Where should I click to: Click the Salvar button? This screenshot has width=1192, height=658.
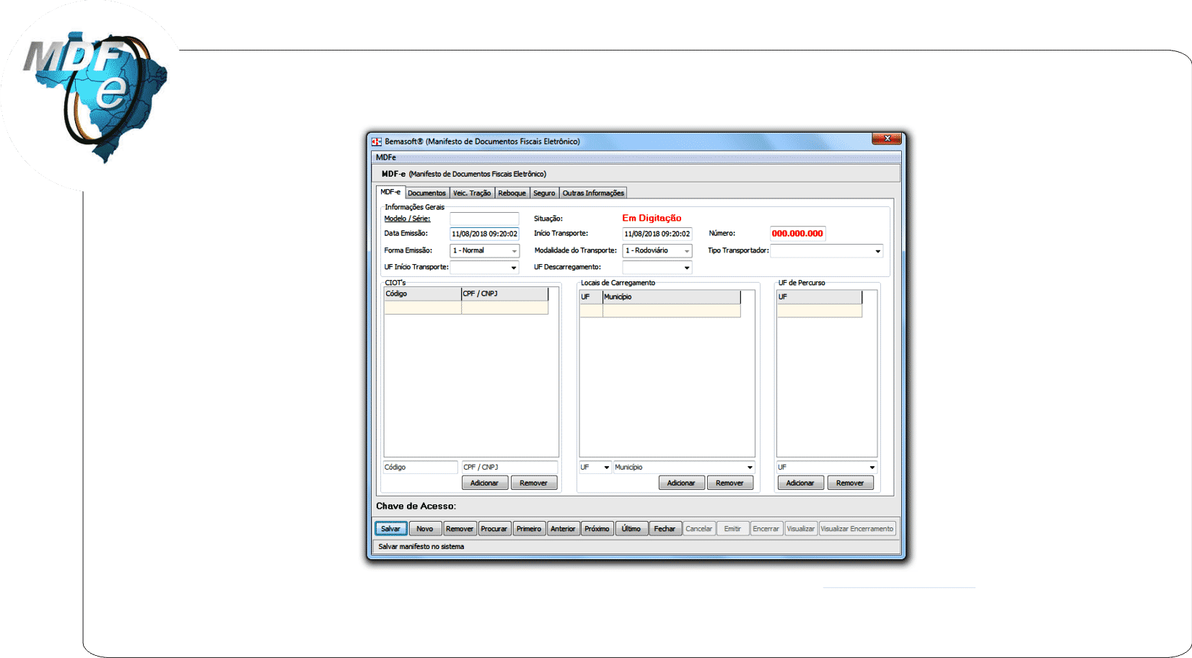click(391, 529)
